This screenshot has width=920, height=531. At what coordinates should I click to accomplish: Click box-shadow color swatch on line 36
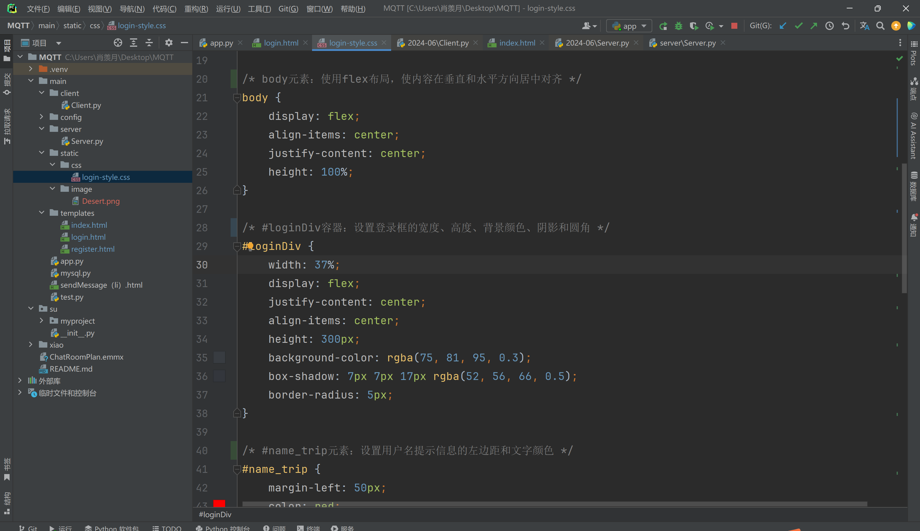tap(219, 376)
